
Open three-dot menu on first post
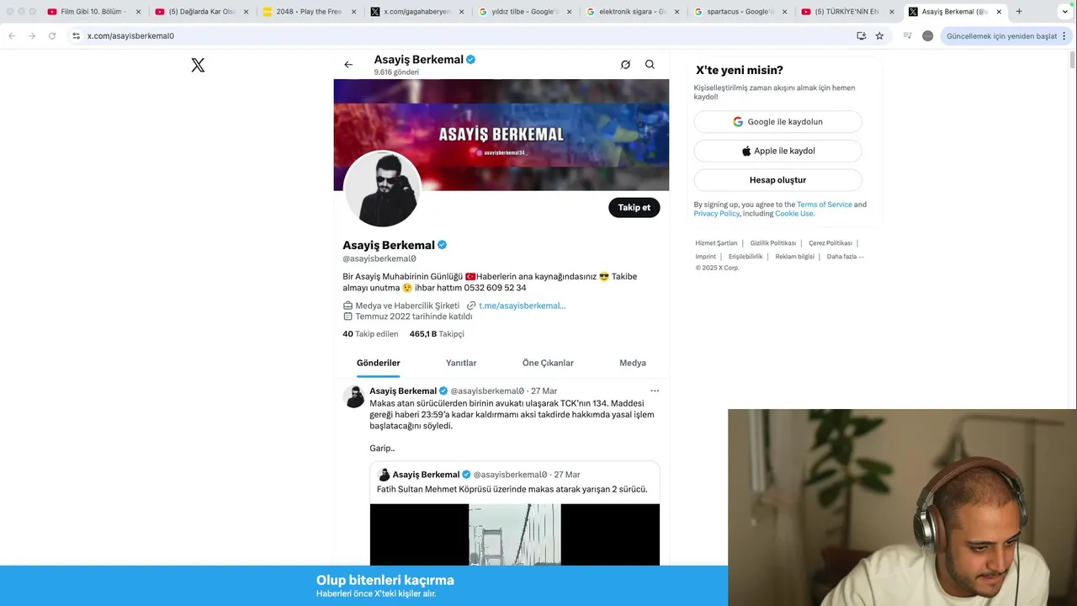tap(655, 391)
